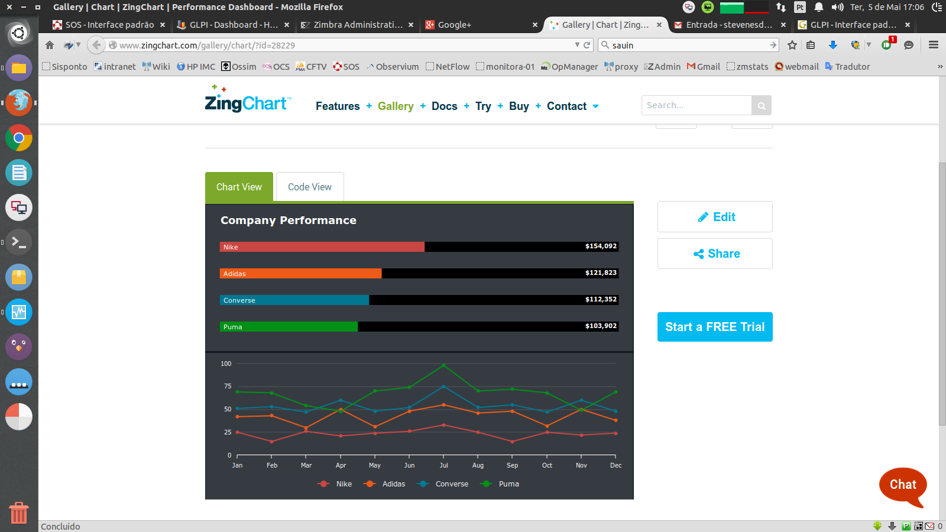Viewport: 946px width, 532px height.
Task: Click the ZingChart search magnifier button
Action: point(762,106)
